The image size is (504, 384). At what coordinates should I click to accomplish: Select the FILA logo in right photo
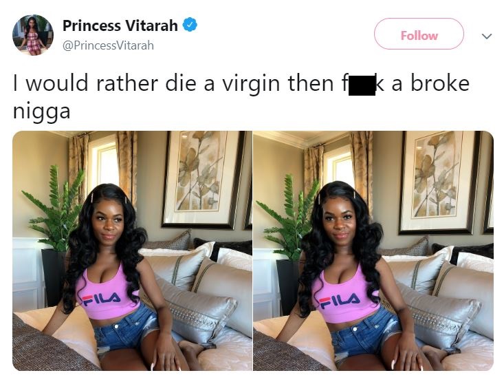pos(340,300)
